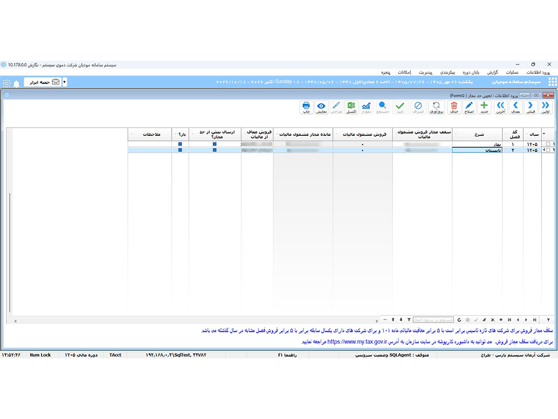
Task: Open the ورود اطلاعات menu
Action: point(538,73)
